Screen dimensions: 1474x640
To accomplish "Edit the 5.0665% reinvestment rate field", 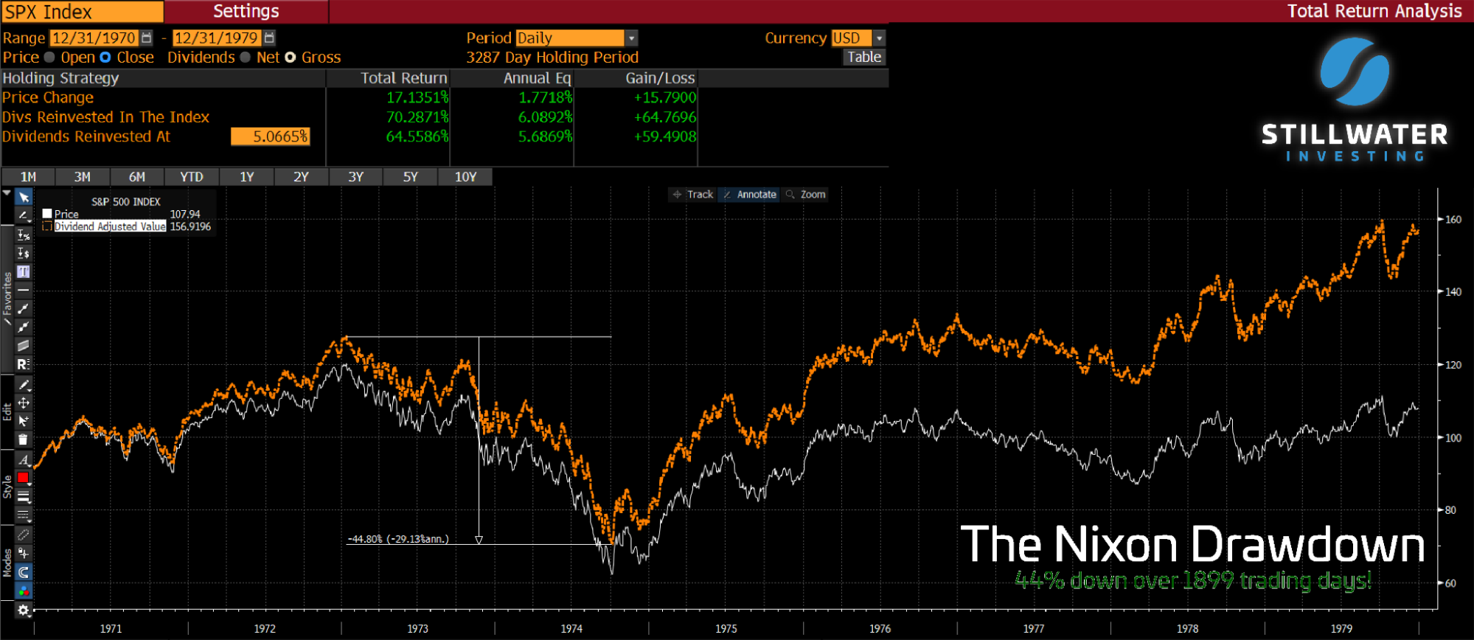I will pyautogui.click(x=270, y=136).
